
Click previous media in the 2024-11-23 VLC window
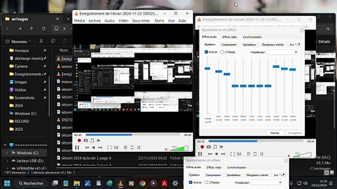pos(87,148)
